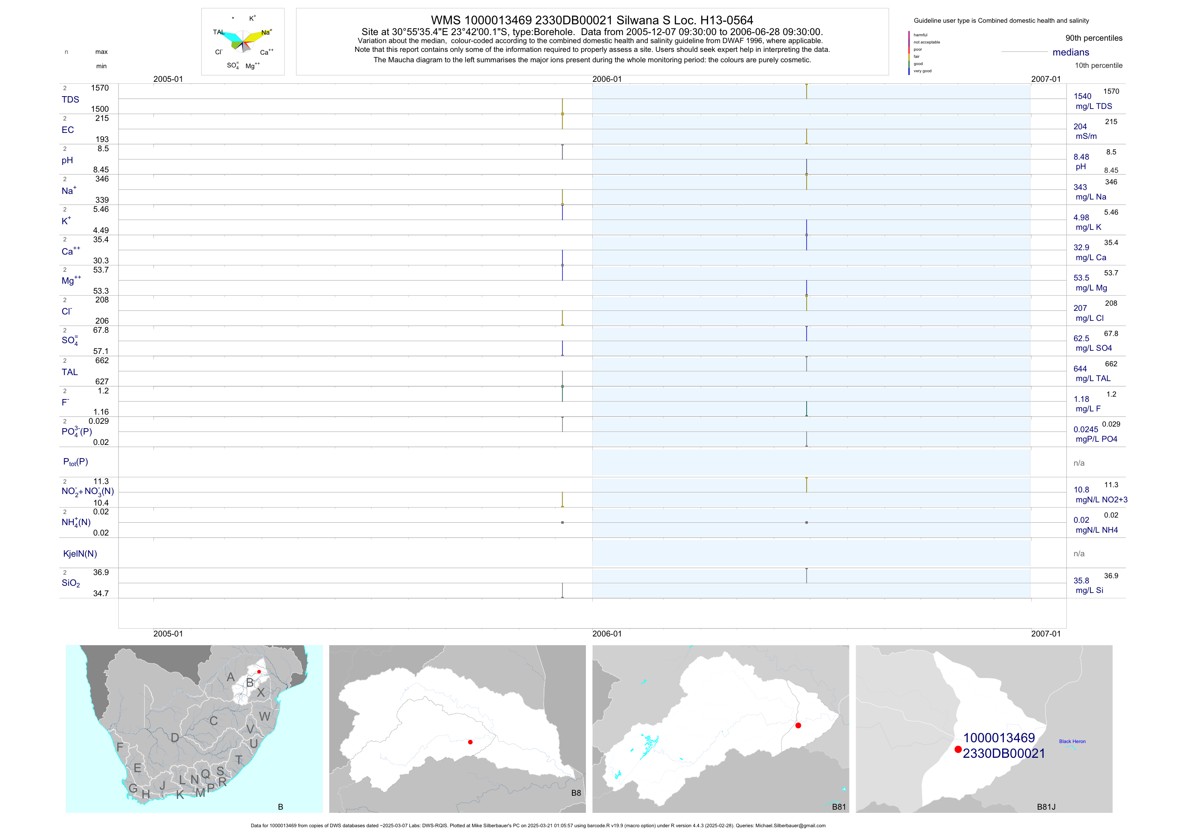Click red dot on B8 catchment map
Image resolution: width=1185 pixels, height=838 pixels.
coord(470,742)
